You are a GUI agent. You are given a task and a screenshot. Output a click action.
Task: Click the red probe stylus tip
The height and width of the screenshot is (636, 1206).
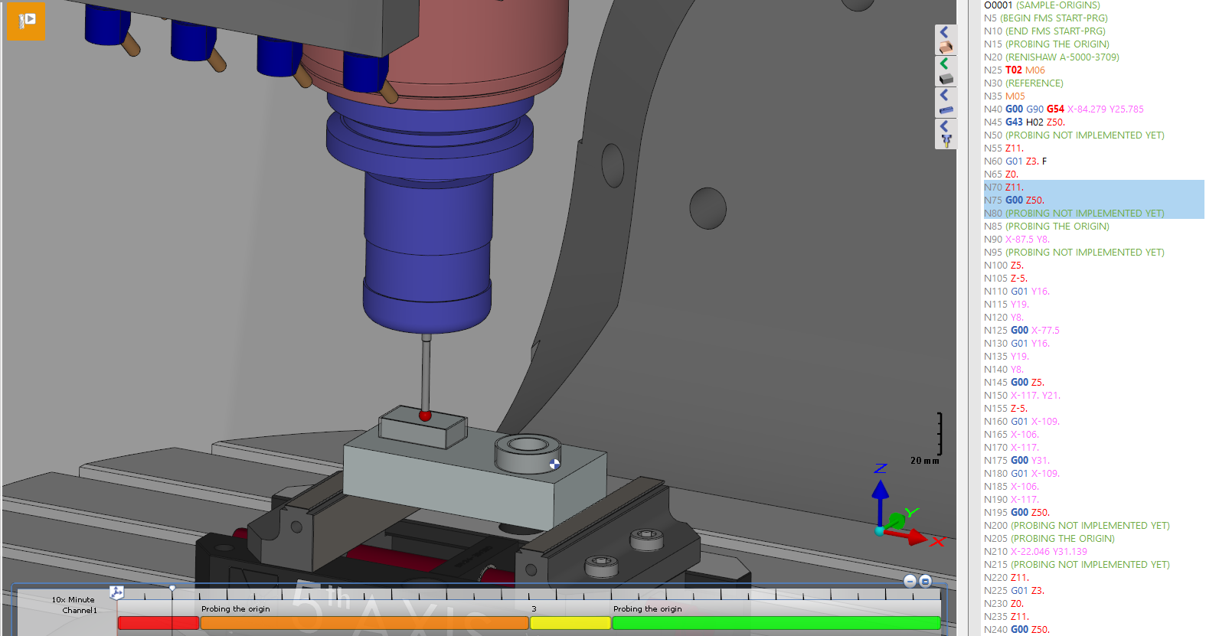425,416
